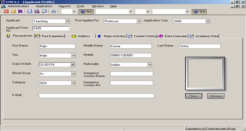Expand the Sex dropdown
The image size is (246, 131).
(x=74, y=55)
